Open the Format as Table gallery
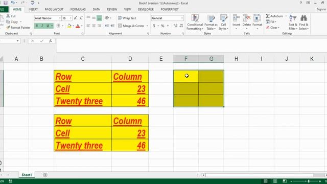This screenshot has width=327, height=184. (x=211, y=22)
